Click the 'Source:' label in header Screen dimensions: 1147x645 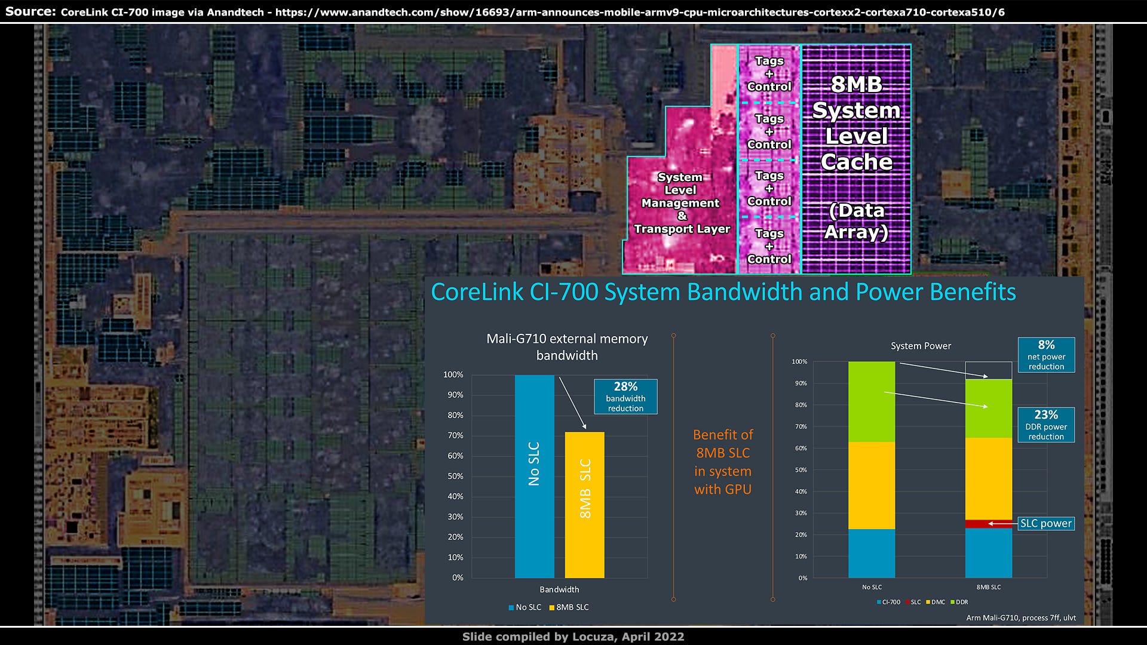(30, 11)
